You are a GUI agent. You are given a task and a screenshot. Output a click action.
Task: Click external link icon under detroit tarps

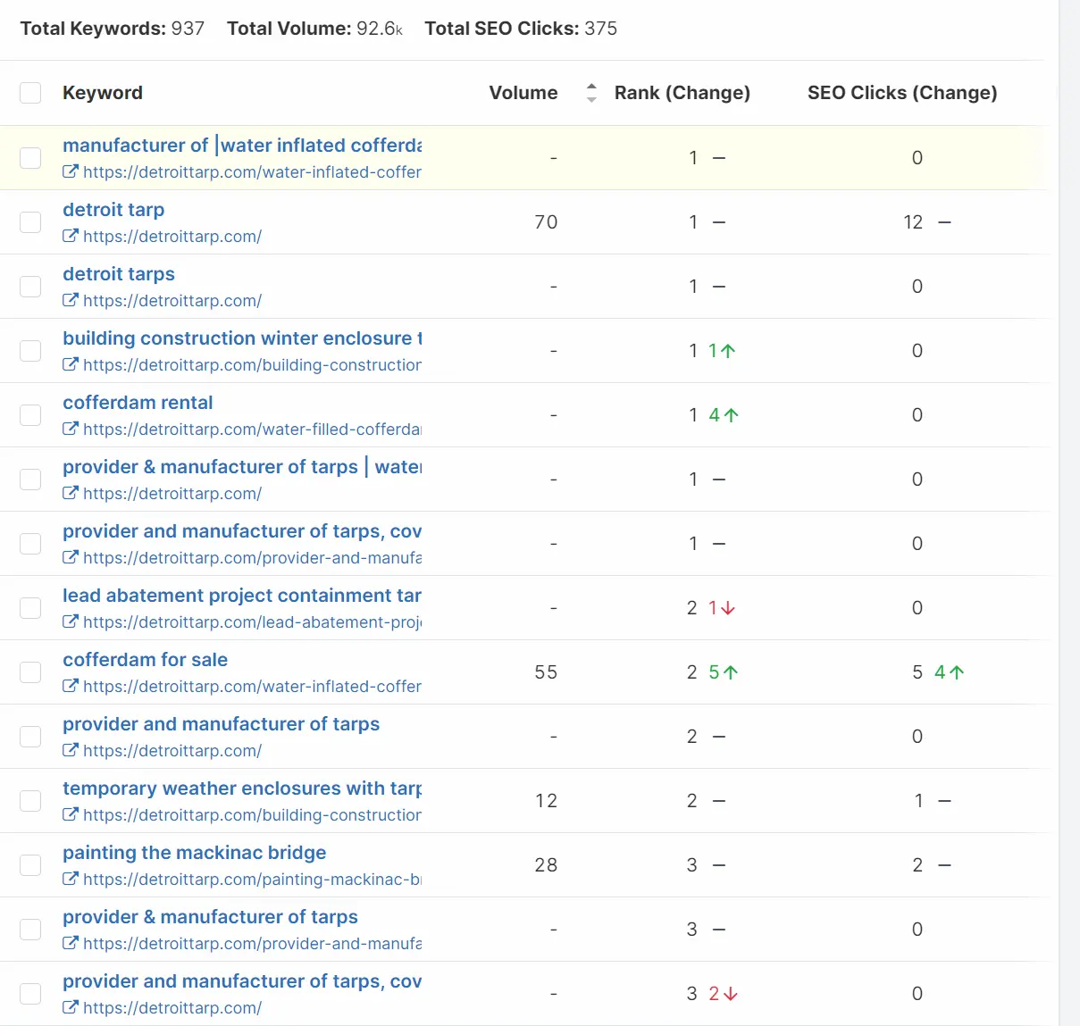pos(70,301)
